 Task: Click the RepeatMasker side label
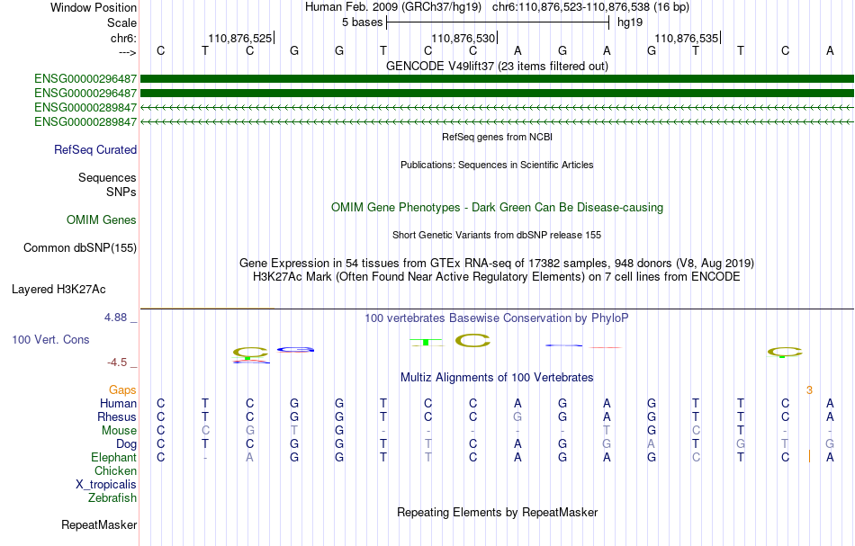99,525
